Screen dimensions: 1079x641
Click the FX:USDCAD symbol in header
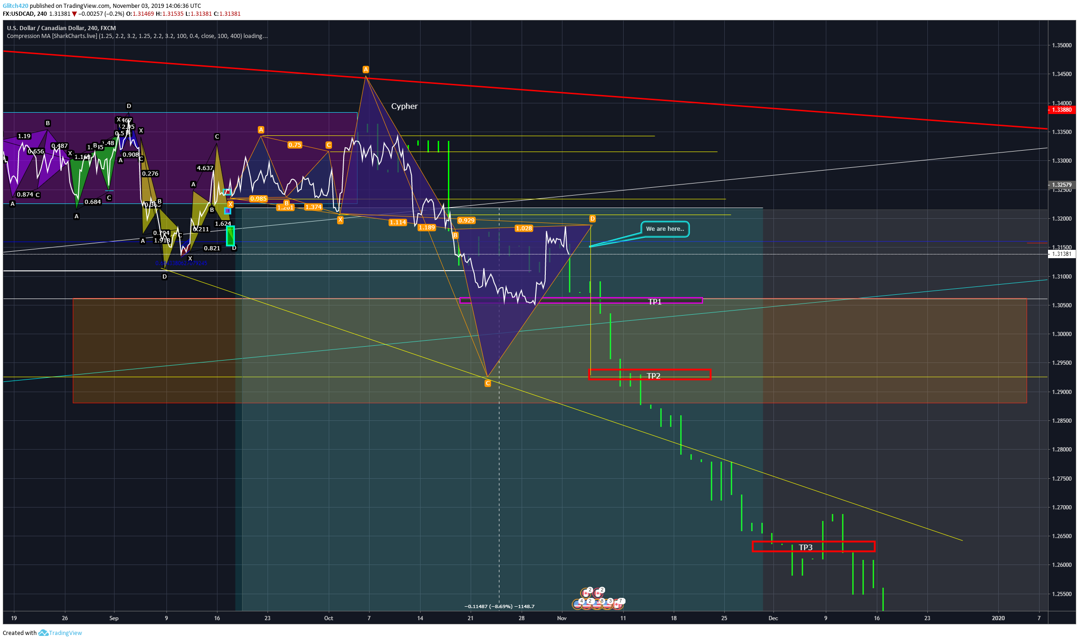click(18, 14)
